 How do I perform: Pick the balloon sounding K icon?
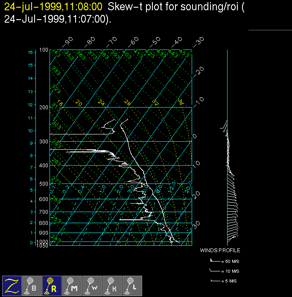tap(112, 285)
